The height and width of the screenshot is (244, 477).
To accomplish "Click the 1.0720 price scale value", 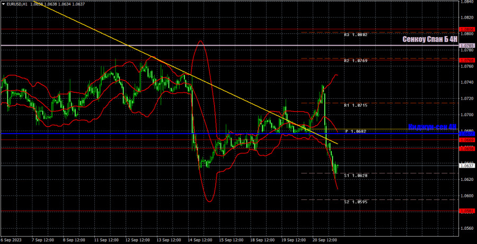I will click(x=467, y=98).
